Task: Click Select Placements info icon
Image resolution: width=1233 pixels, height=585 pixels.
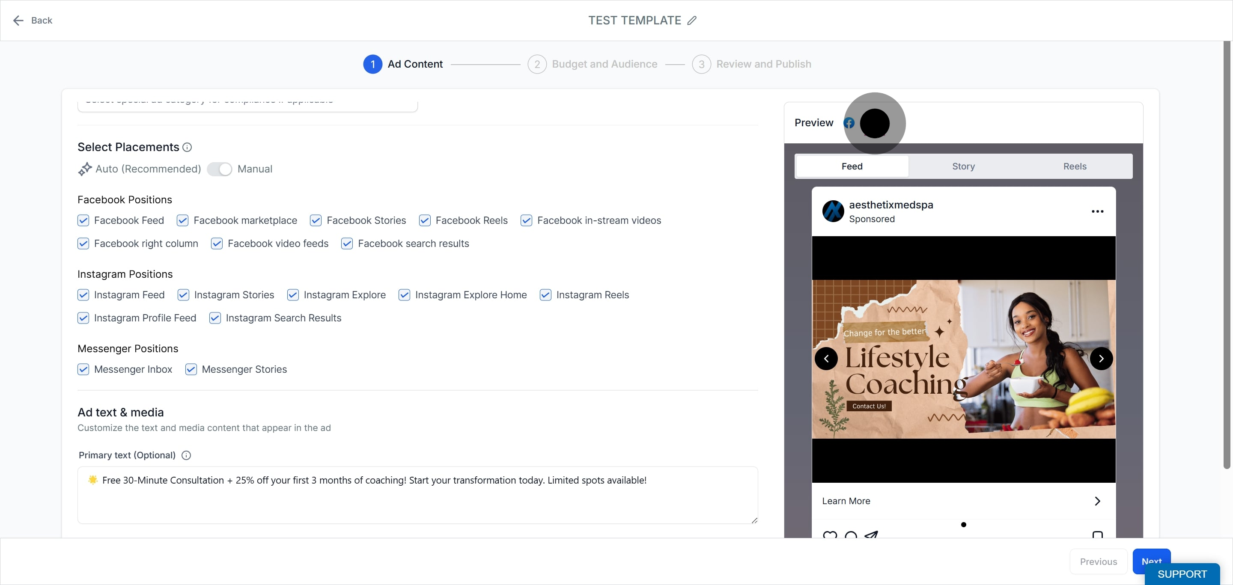Action: [x=187, y=147]
